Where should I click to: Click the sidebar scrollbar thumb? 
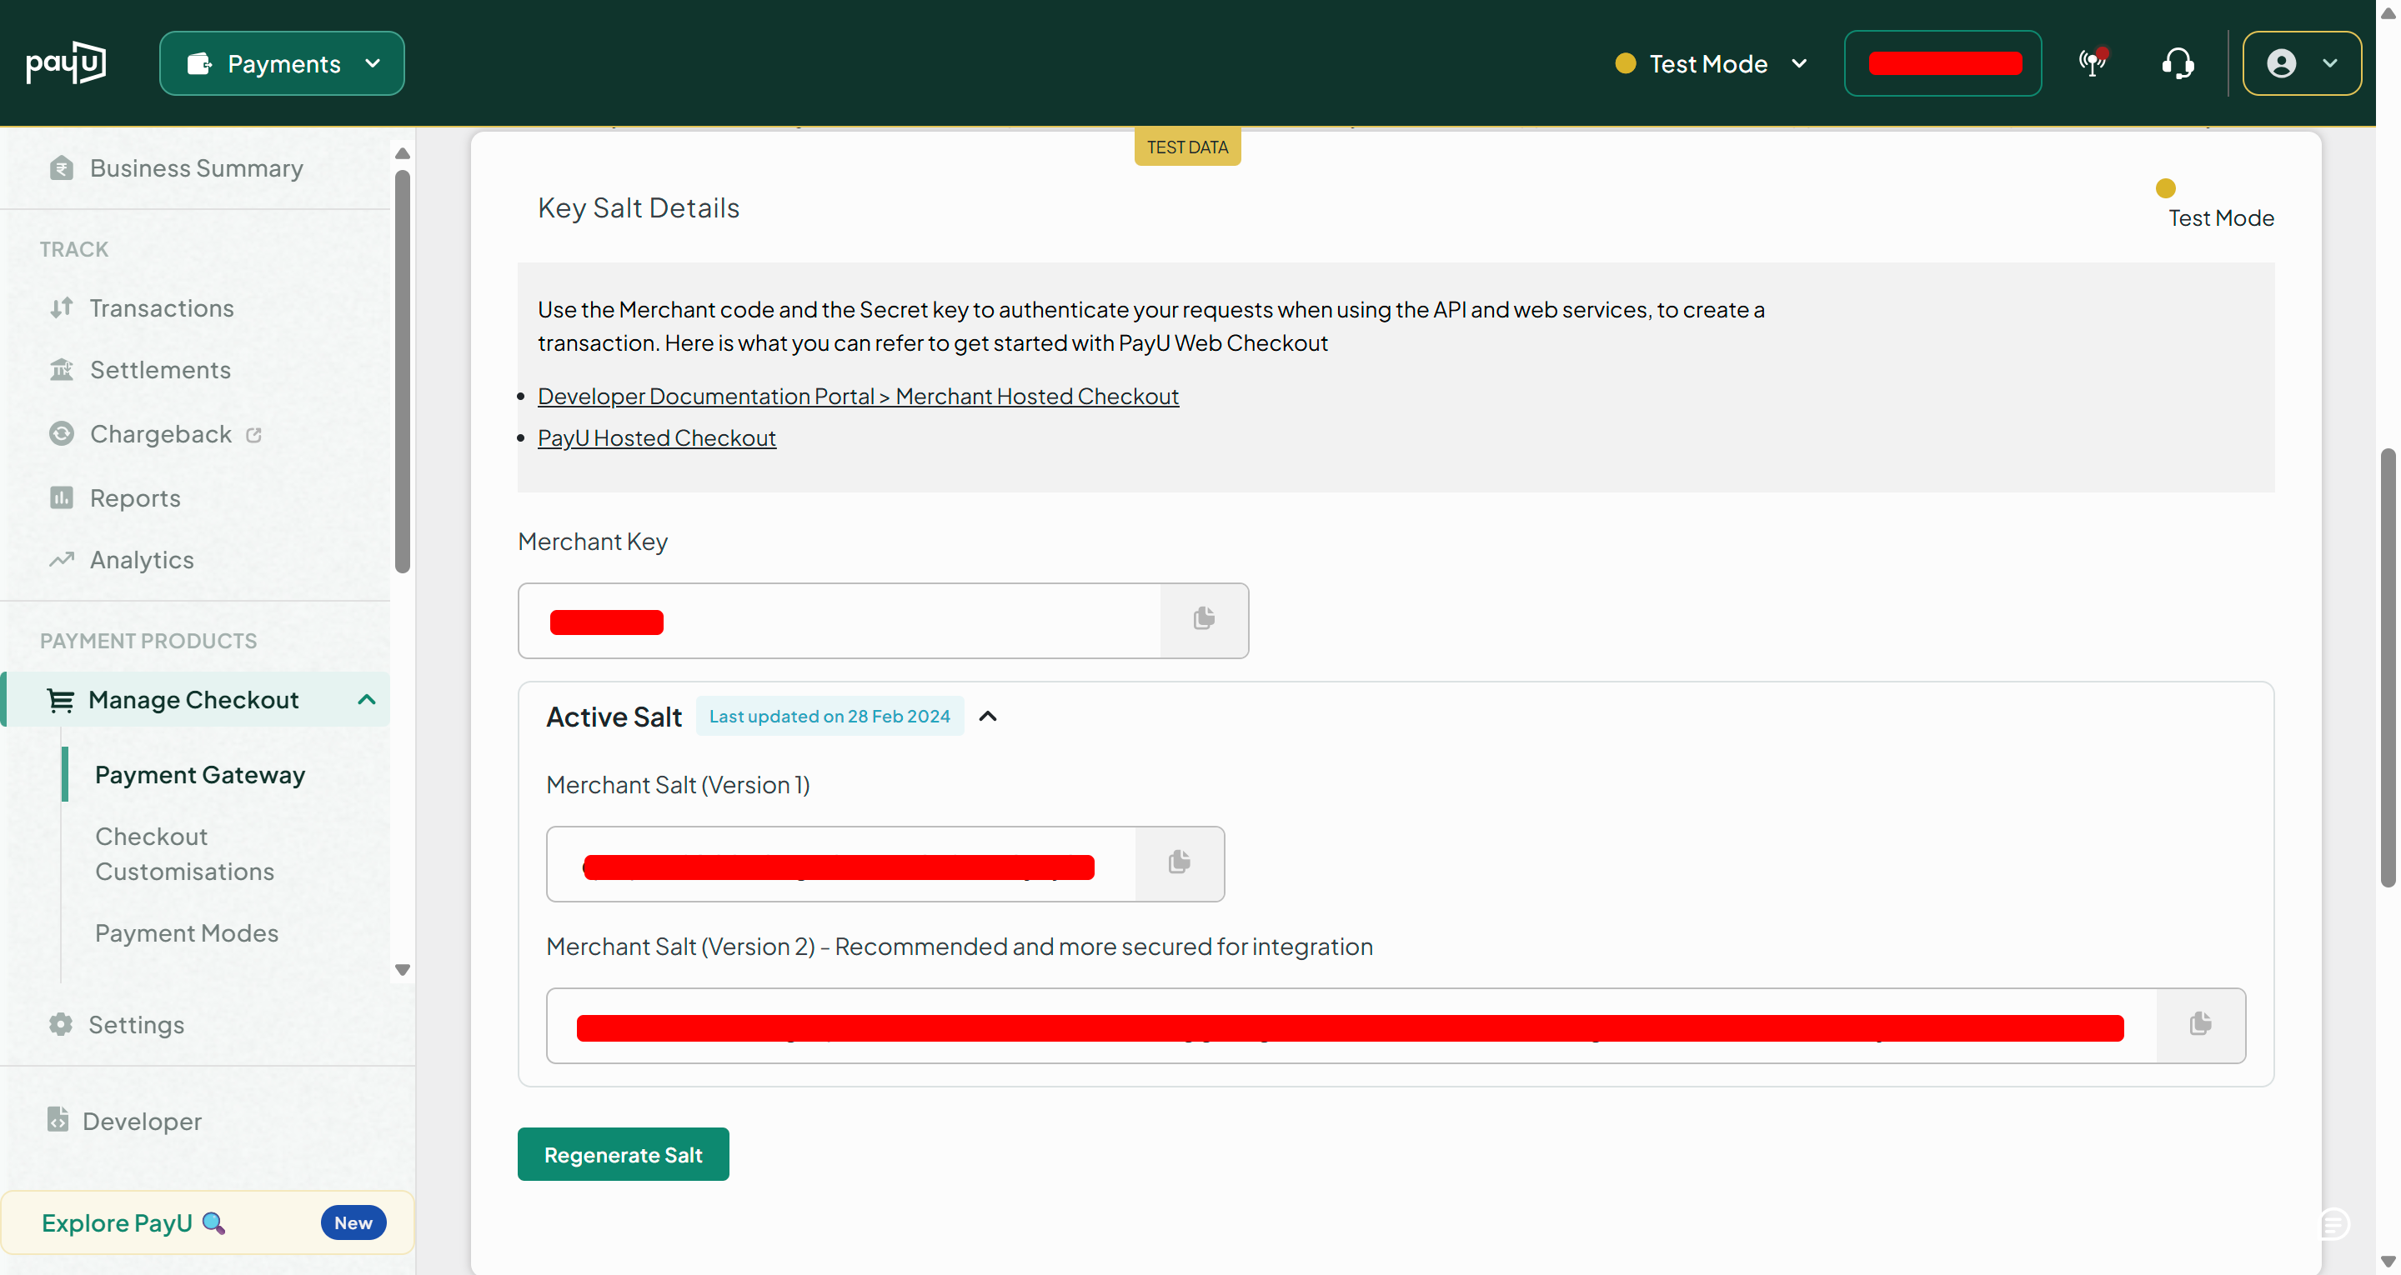coord(402,371)
